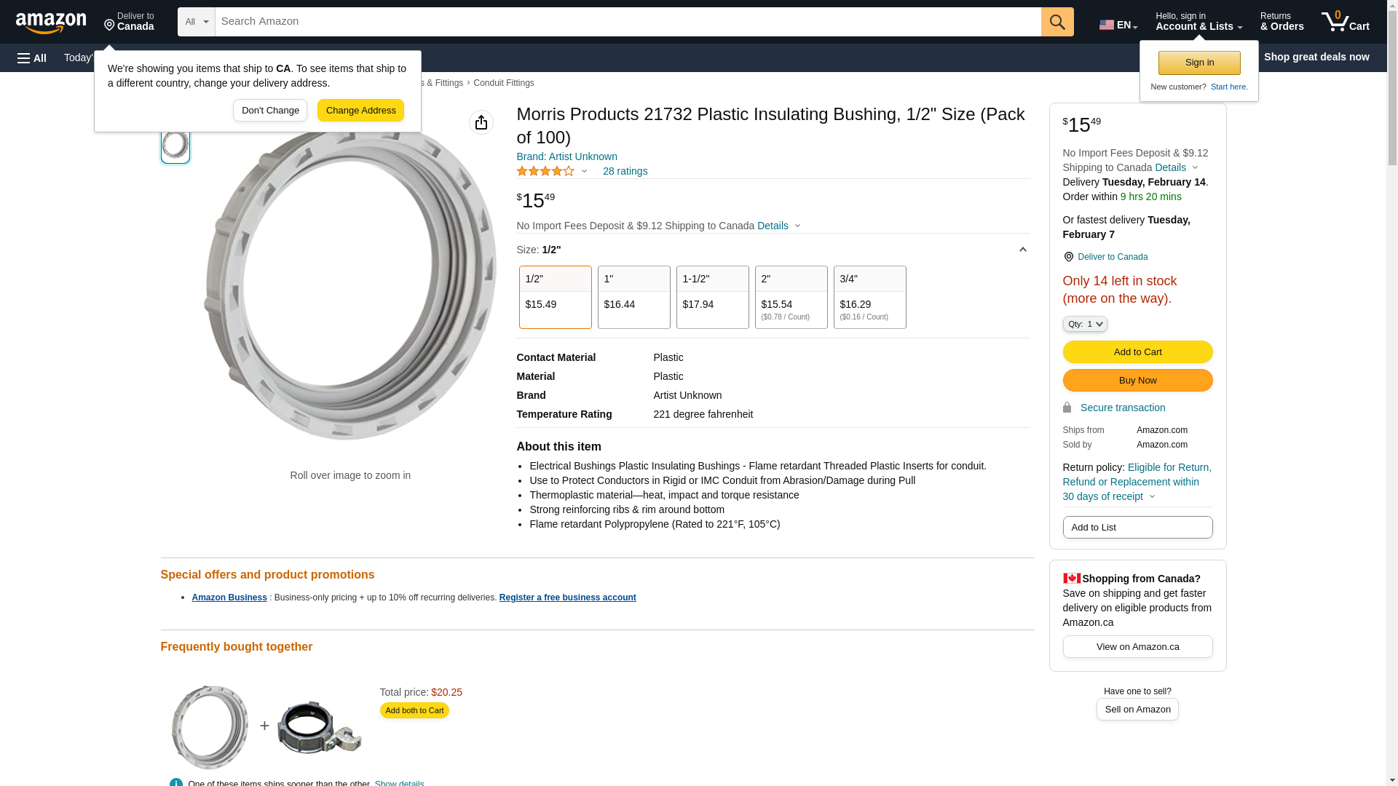This screenshot has height=786, width=1398.
Task: Choose the 2" size option
Action: (x=791, y=297)
